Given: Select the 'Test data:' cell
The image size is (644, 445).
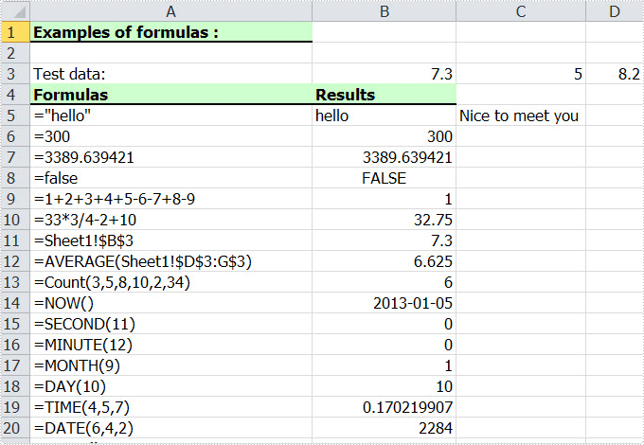Looking at the screenshot, I should 170,74.
